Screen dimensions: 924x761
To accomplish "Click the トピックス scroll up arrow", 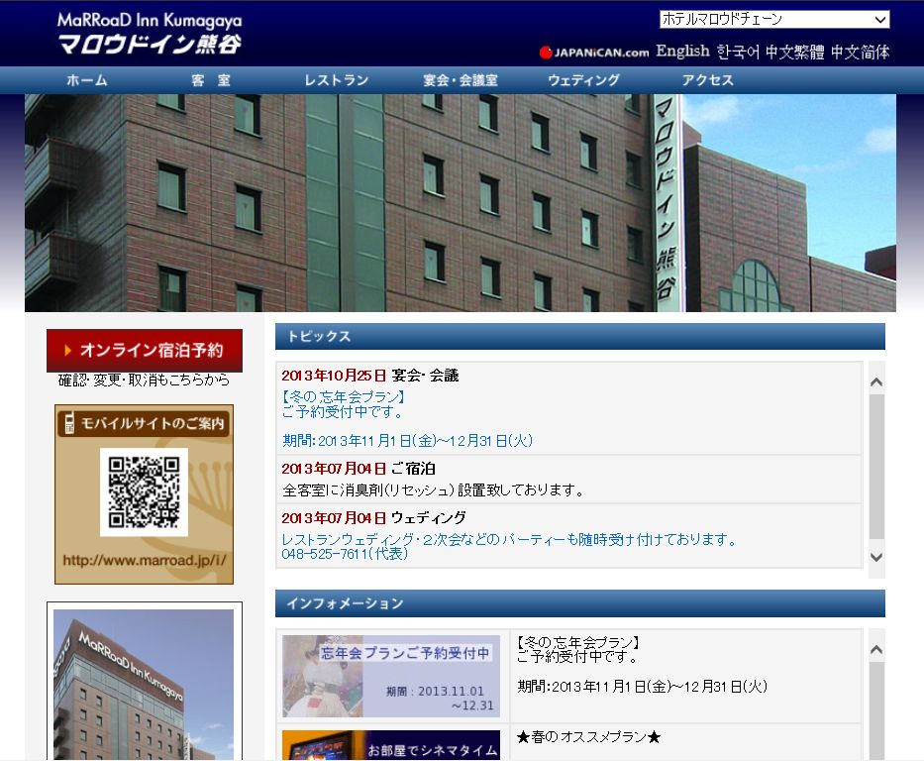I will [x=876, y=381].
